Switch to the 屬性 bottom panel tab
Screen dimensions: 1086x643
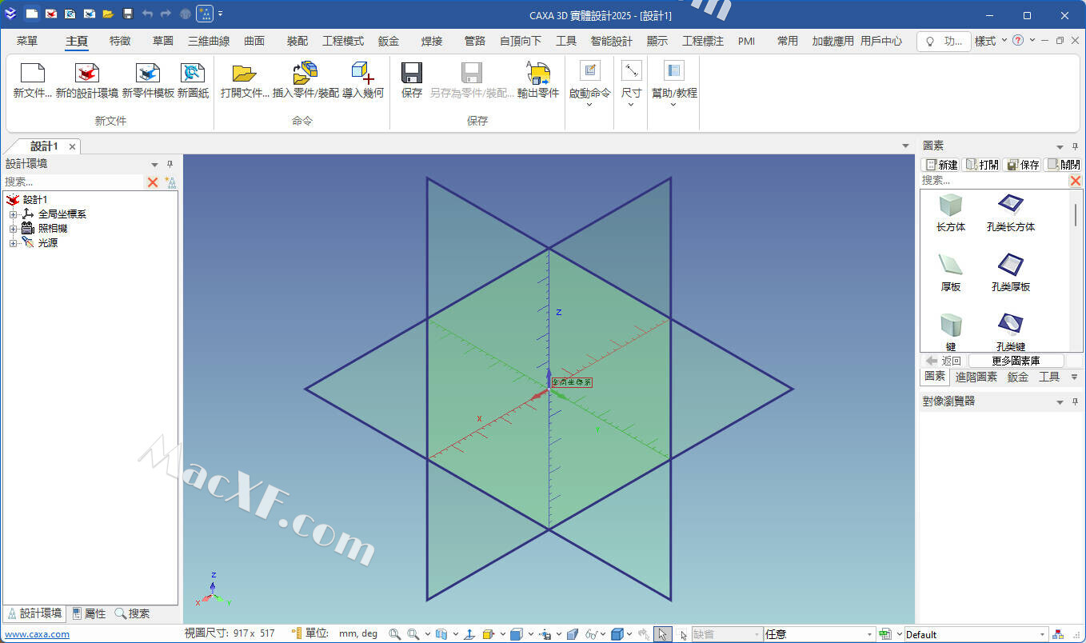(x=89, y=613)
